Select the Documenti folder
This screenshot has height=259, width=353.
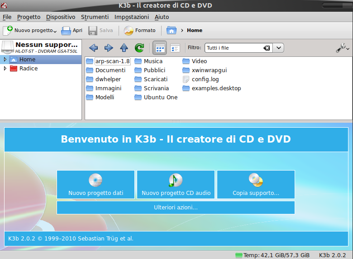[x=106, y=70]
